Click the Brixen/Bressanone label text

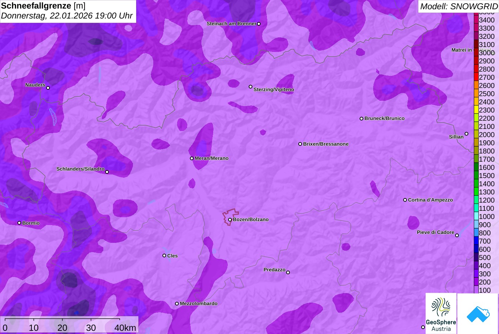tap(326, 144)
